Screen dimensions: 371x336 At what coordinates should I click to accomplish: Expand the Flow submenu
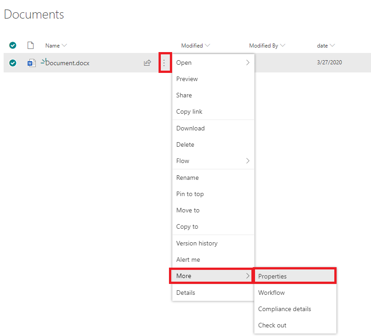coord(213,161)
